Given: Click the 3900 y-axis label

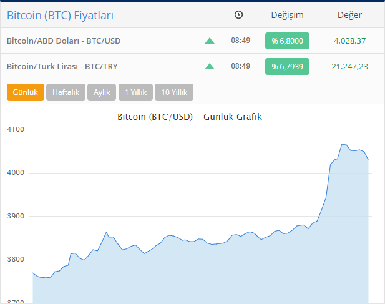Looking at the screenshot, I should [x=16, y=216].
